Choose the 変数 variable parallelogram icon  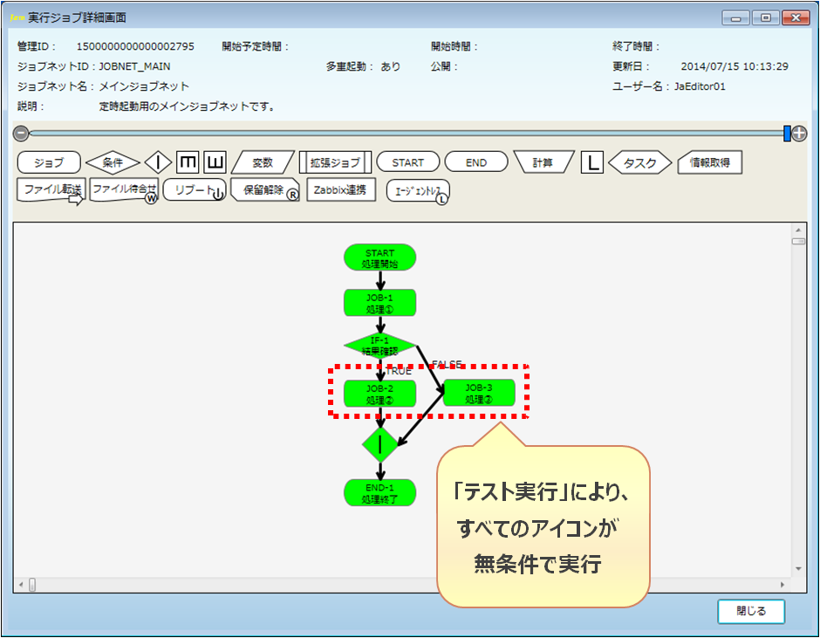[262, 162]
